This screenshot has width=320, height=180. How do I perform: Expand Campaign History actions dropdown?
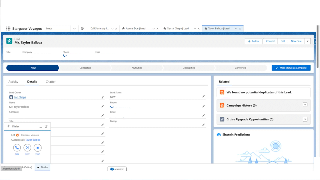pyautogui.click(x=305, y=105)
